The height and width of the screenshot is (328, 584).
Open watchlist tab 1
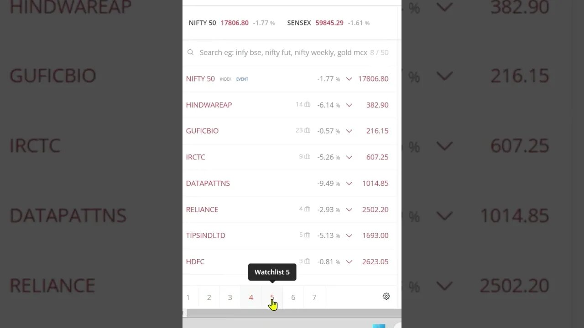point(188,297)
